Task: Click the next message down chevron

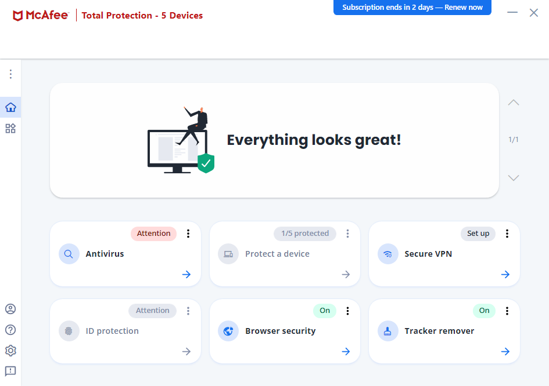Action: [x=514, y=178]
